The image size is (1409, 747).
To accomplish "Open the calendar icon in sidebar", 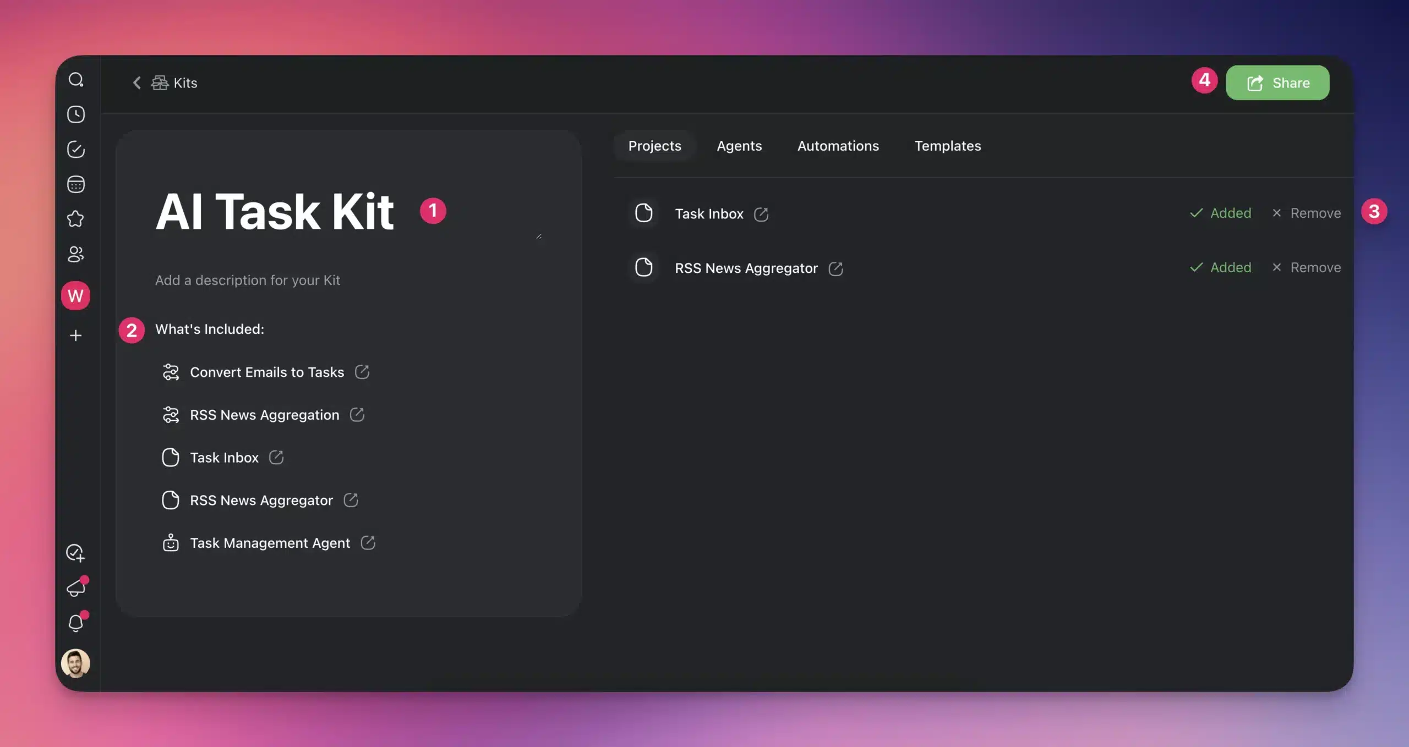I will tap(76, 184).
